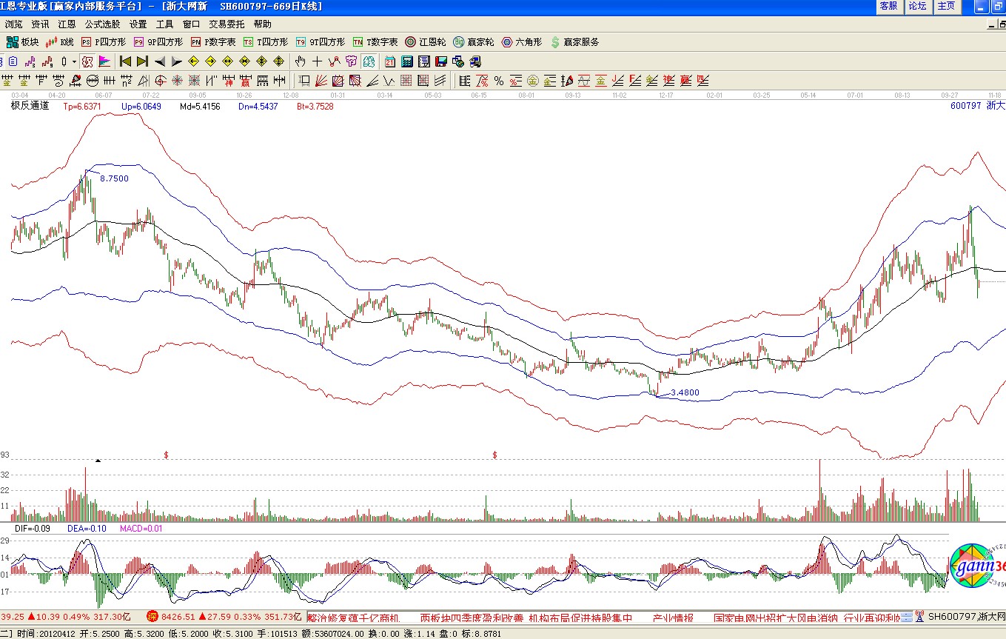This screenshot has width=1006, height=639.
Task: Select the hand pan tool
Action: (300, 61)
